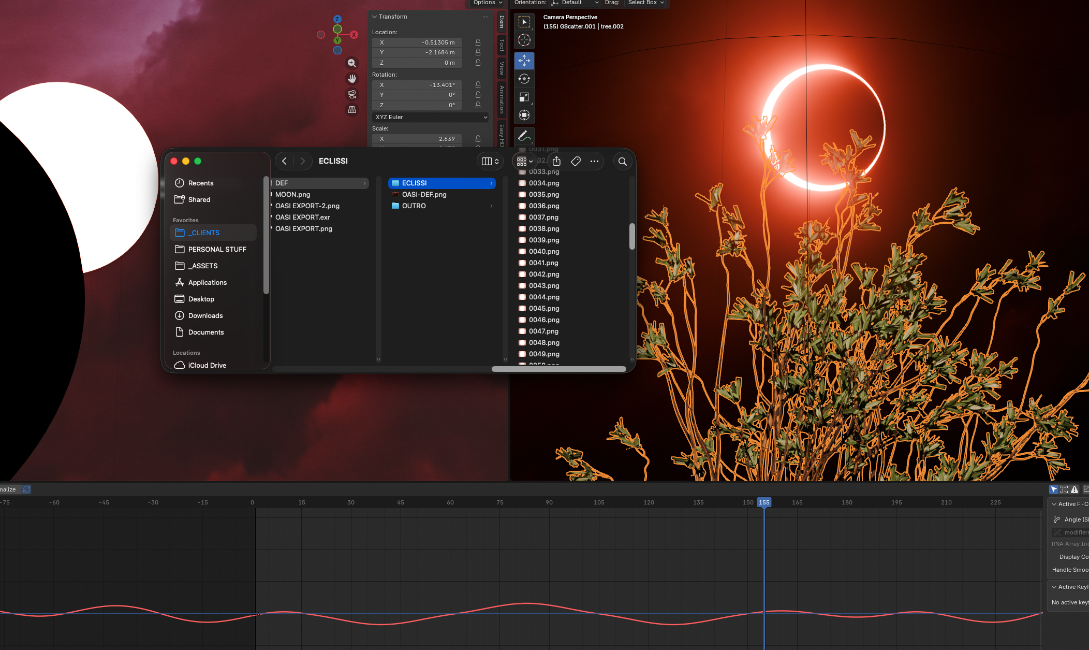Click the Finder share icon

[556, 161]
